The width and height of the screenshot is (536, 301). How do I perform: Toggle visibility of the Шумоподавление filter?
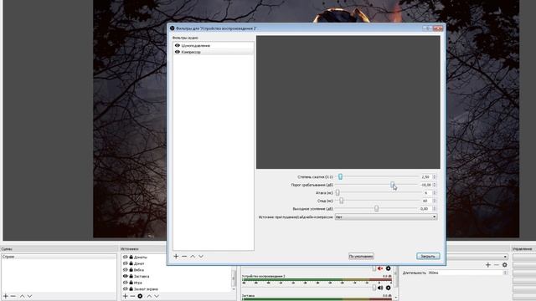[177, 45]
